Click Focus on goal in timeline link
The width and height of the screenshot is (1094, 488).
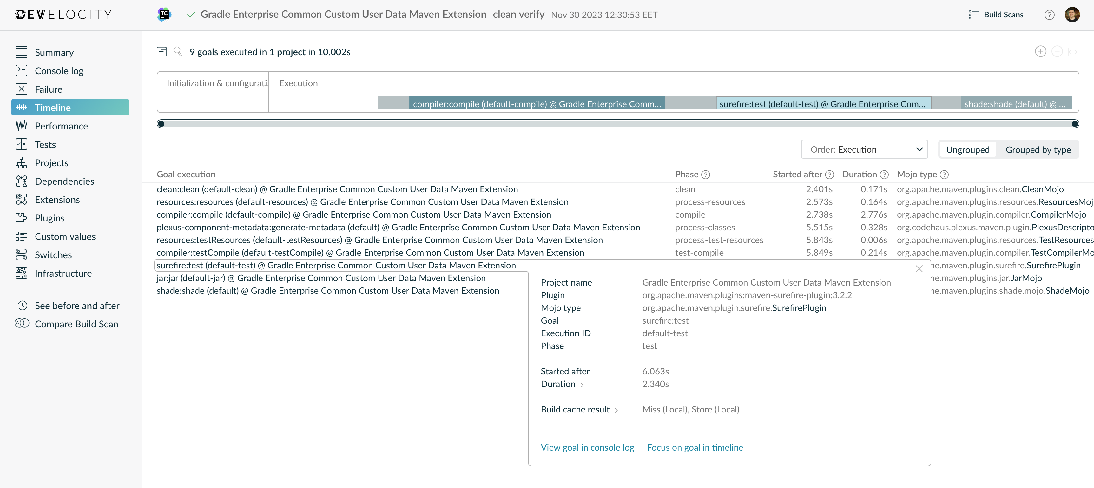pos(695,447)
